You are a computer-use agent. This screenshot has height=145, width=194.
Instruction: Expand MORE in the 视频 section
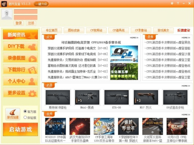[186, 115]
